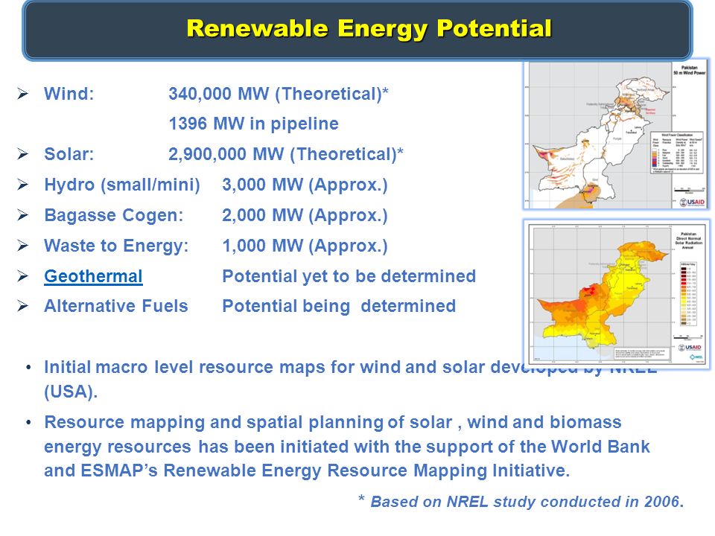Open the Geothermal hyperlink
The image size is (715, 536).
93,276
